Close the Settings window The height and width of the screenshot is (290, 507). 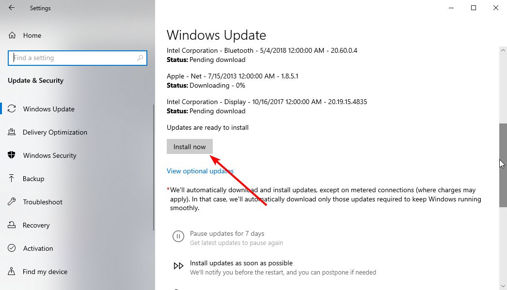coord(496,8)
